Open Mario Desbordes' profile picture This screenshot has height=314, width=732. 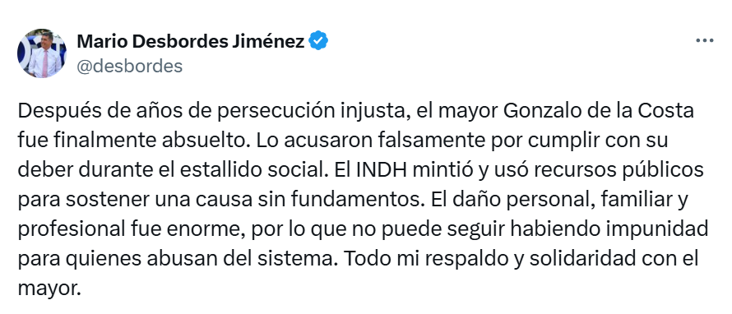pos(42,53)
